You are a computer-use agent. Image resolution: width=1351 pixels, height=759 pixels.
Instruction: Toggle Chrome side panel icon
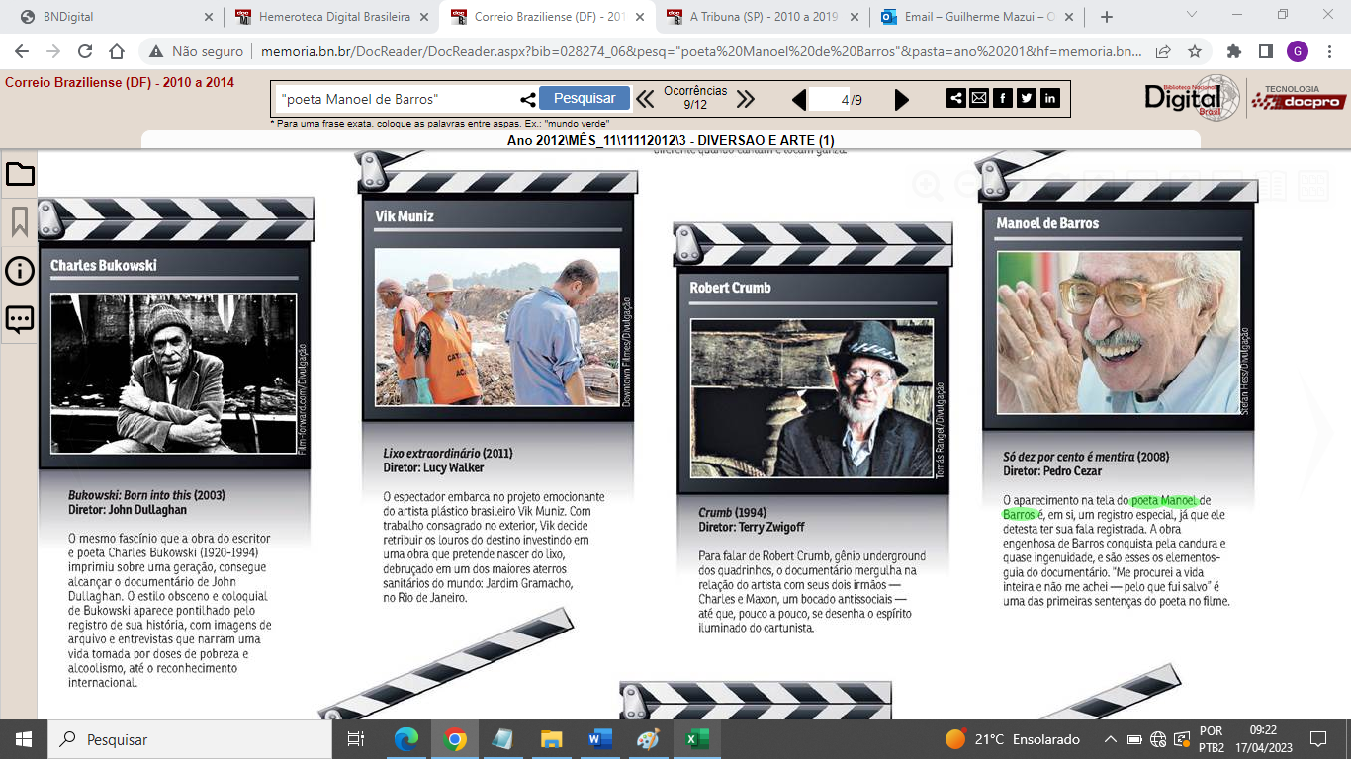click(x=1265, y=52)
